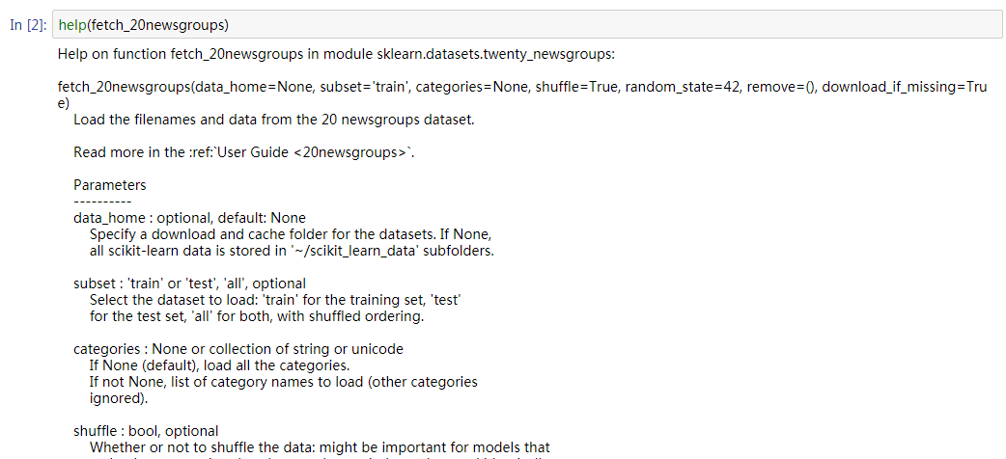Click the green help keyword in the code
This screenshot has height=459, width=1006.
72,24
